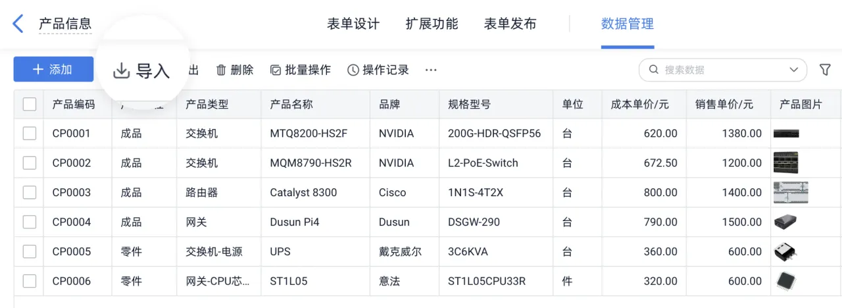Image resolution: width=842 pixels, height=308 pixels.
Task: Expand the search field dropdown arrow
Action: (x=793, y=70)
